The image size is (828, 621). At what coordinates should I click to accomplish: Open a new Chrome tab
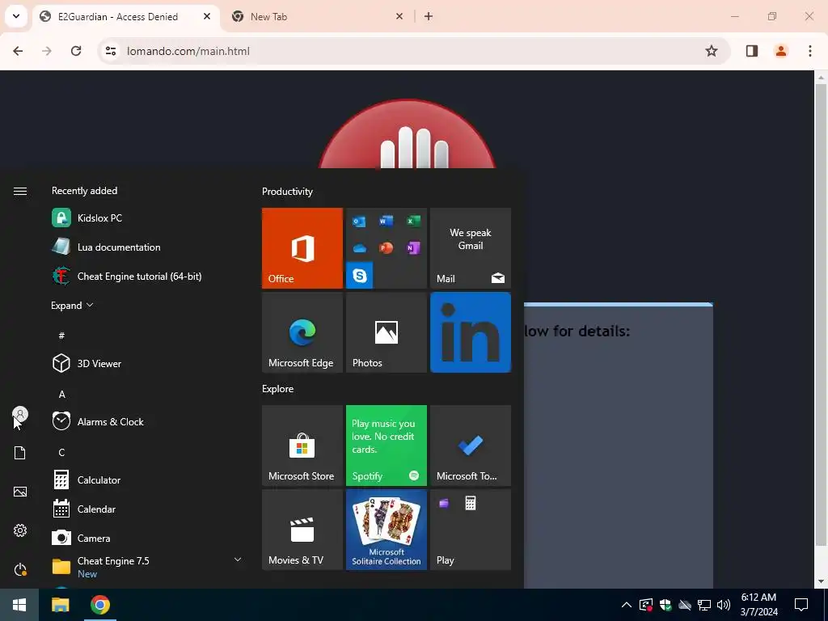(x=429, y=16)
